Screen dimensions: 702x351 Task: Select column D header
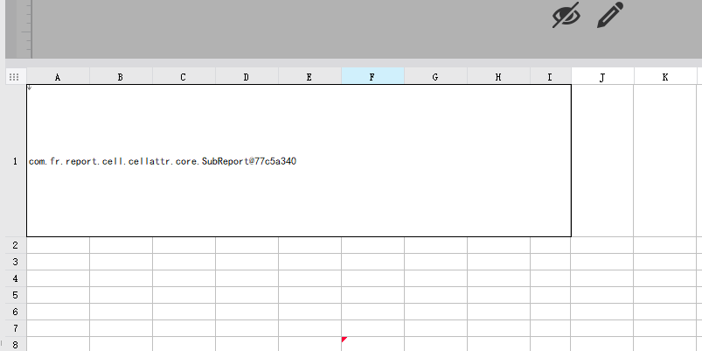point(247,77)
